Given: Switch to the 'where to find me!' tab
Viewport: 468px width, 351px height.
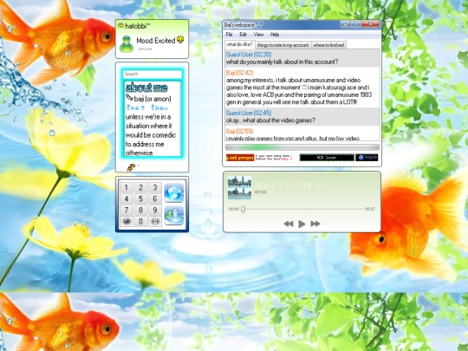Looking at the screenshot, I should click(328, 45).
